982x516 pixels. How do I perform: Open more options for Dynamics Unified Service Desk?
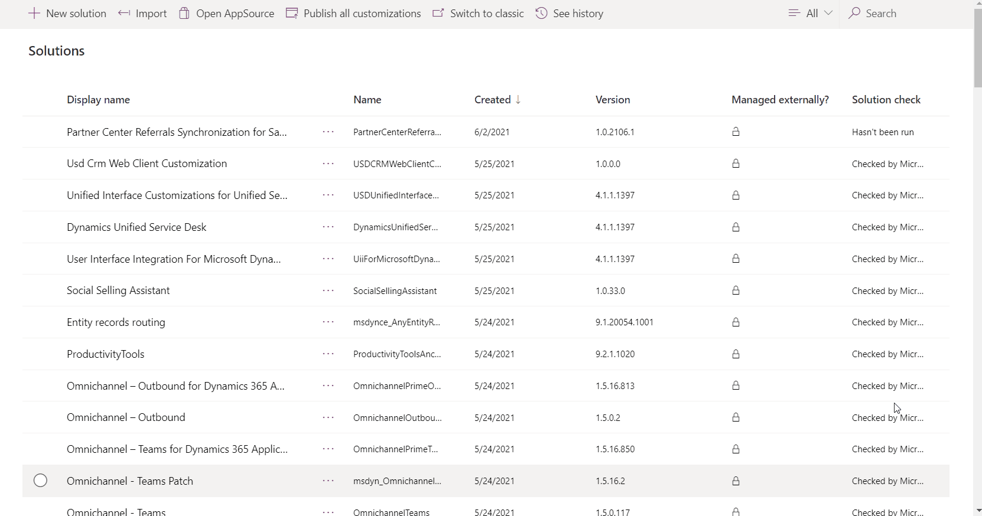pyautogui.click(x=329, y=227)
